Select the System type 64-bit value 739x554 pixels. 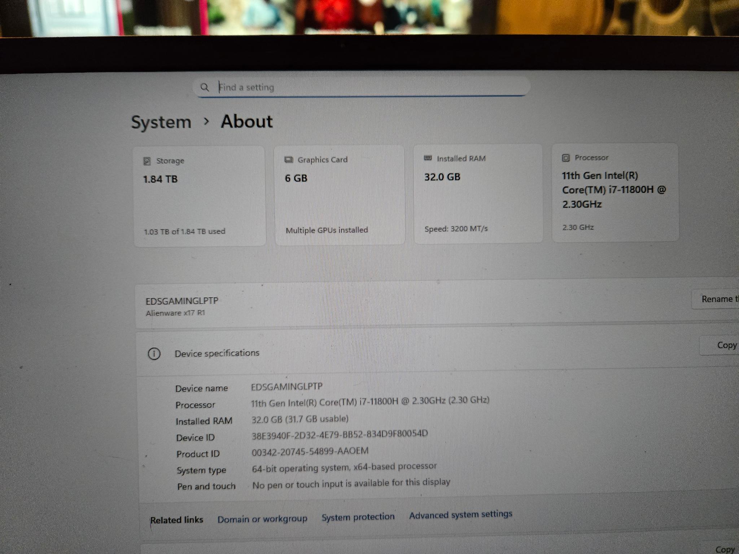pyautogui.click(x=344, y=467)
